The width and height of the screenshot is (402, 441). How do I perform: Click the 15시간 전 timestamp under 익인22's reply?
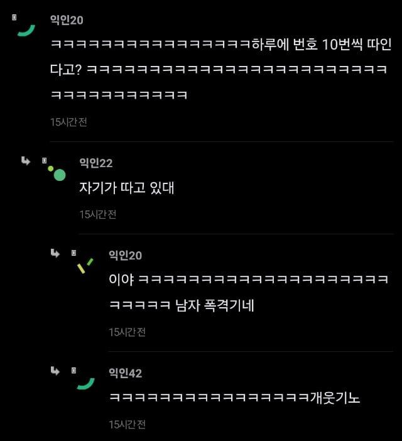pyautogui.click(x=98, y=215)
